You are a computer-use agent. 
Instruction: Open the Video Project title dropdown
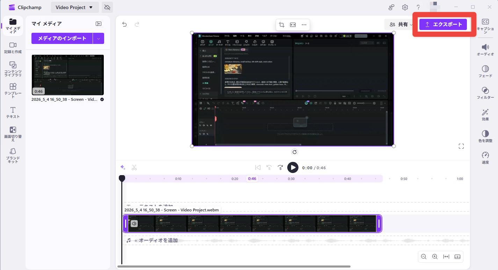74,7
